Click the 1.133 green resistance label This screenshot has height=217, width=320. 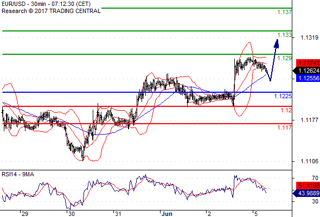[285, 35]
